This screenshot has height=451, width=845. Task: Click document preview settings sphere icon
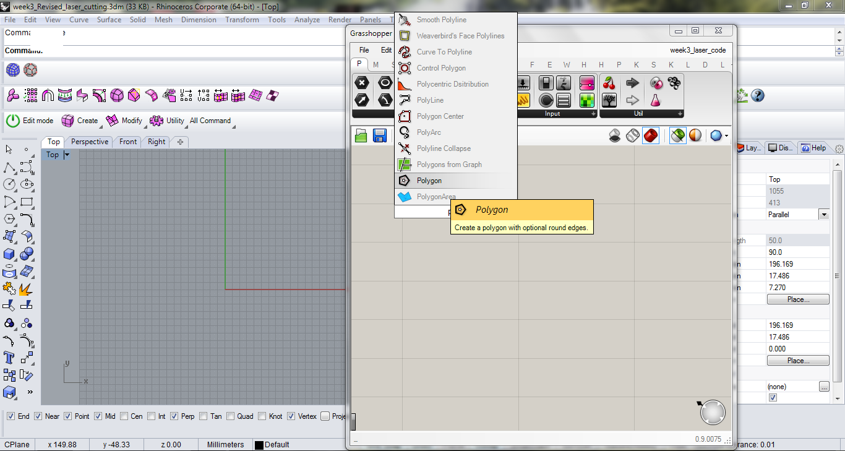pos(716,135)
